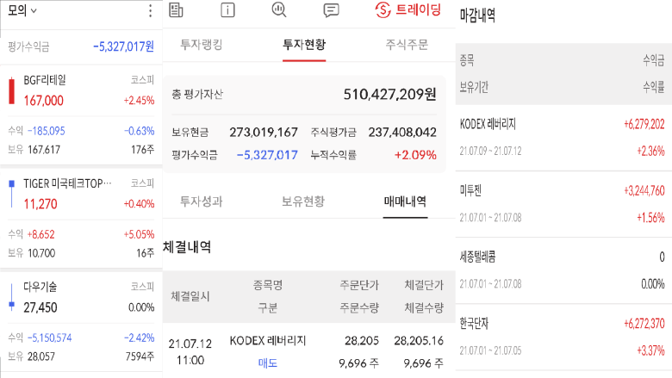Open the three-dot more options menu
The image size is (672, 378).
150,10
